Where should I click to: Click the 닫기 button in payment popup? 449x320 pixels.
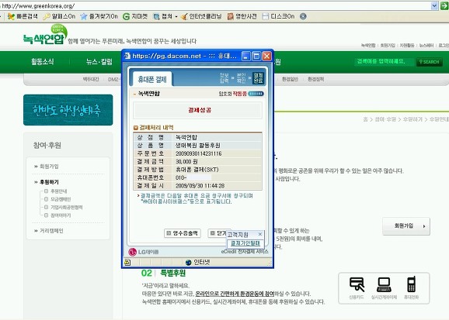(218, 233)
